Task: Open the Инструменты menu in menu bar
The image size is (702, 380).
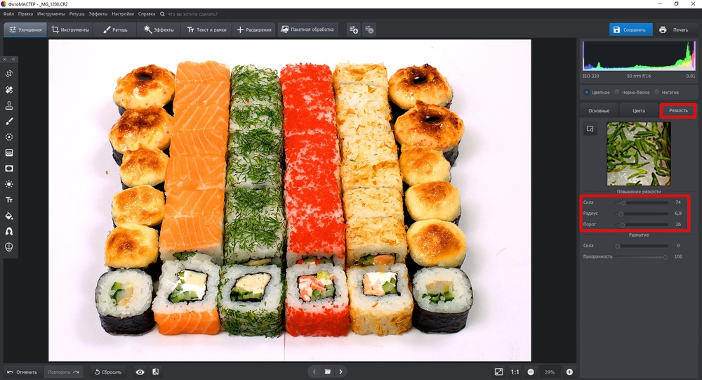Action: coord(51,14)
